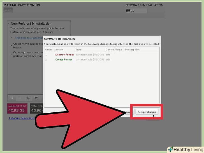The image size is (204, 153).
Task: Open the us keyboard layout indicator
Action: click(136, 11)
